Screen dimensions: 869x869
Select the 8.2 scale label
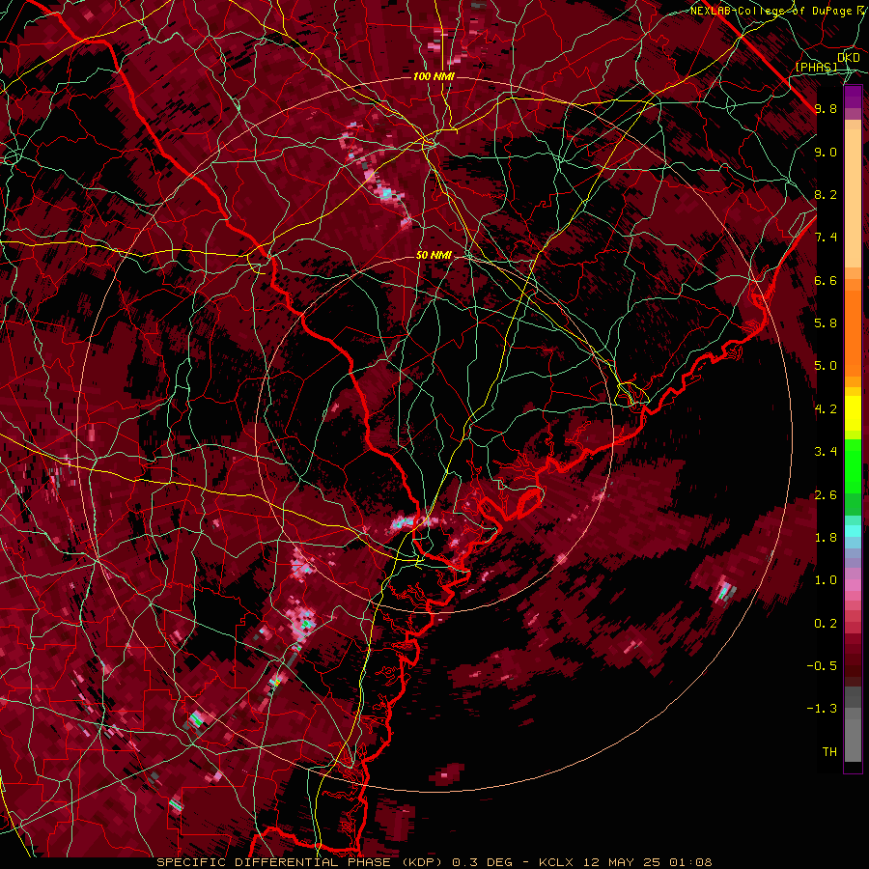tap(826, 194)
